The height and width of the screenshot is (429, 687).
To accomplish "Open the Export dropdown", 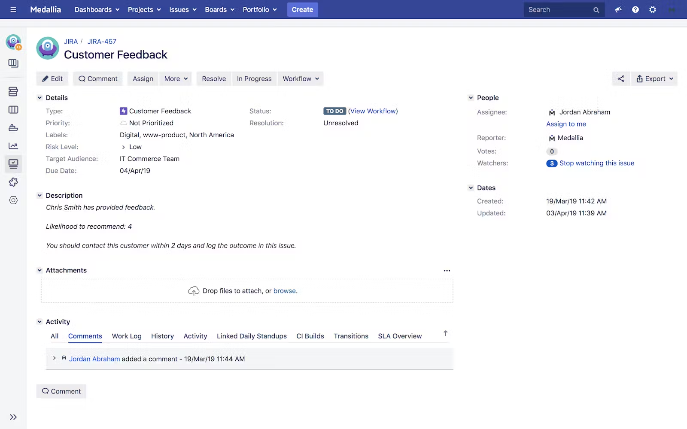I will (x=654, y=79).
